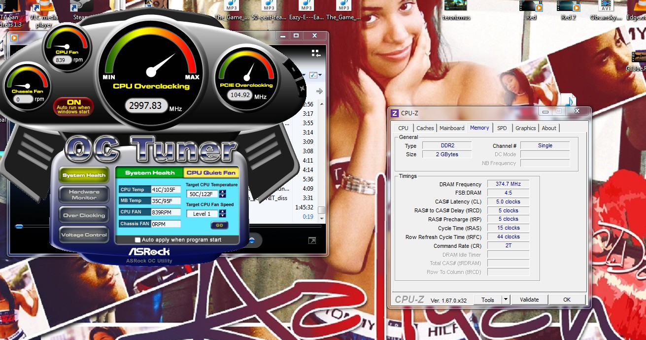This screenshot has width=646, height=340.
Task: Toggle the ON auto run at Windows start button
Action: pos(73,106)
